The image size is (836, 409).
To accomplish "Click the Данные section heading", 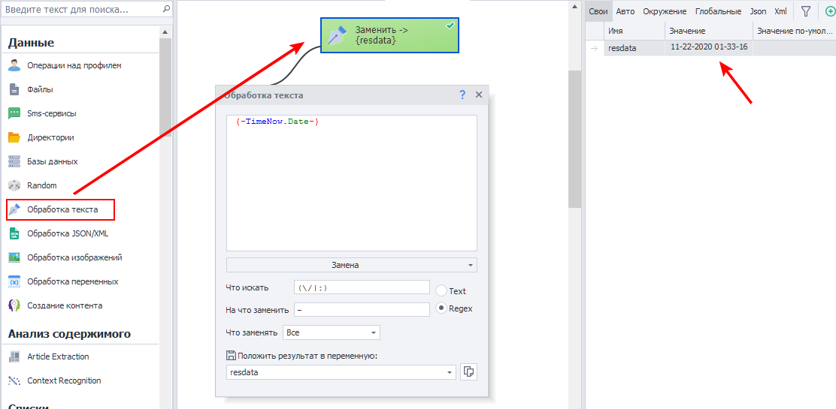I will click(31, 43).
